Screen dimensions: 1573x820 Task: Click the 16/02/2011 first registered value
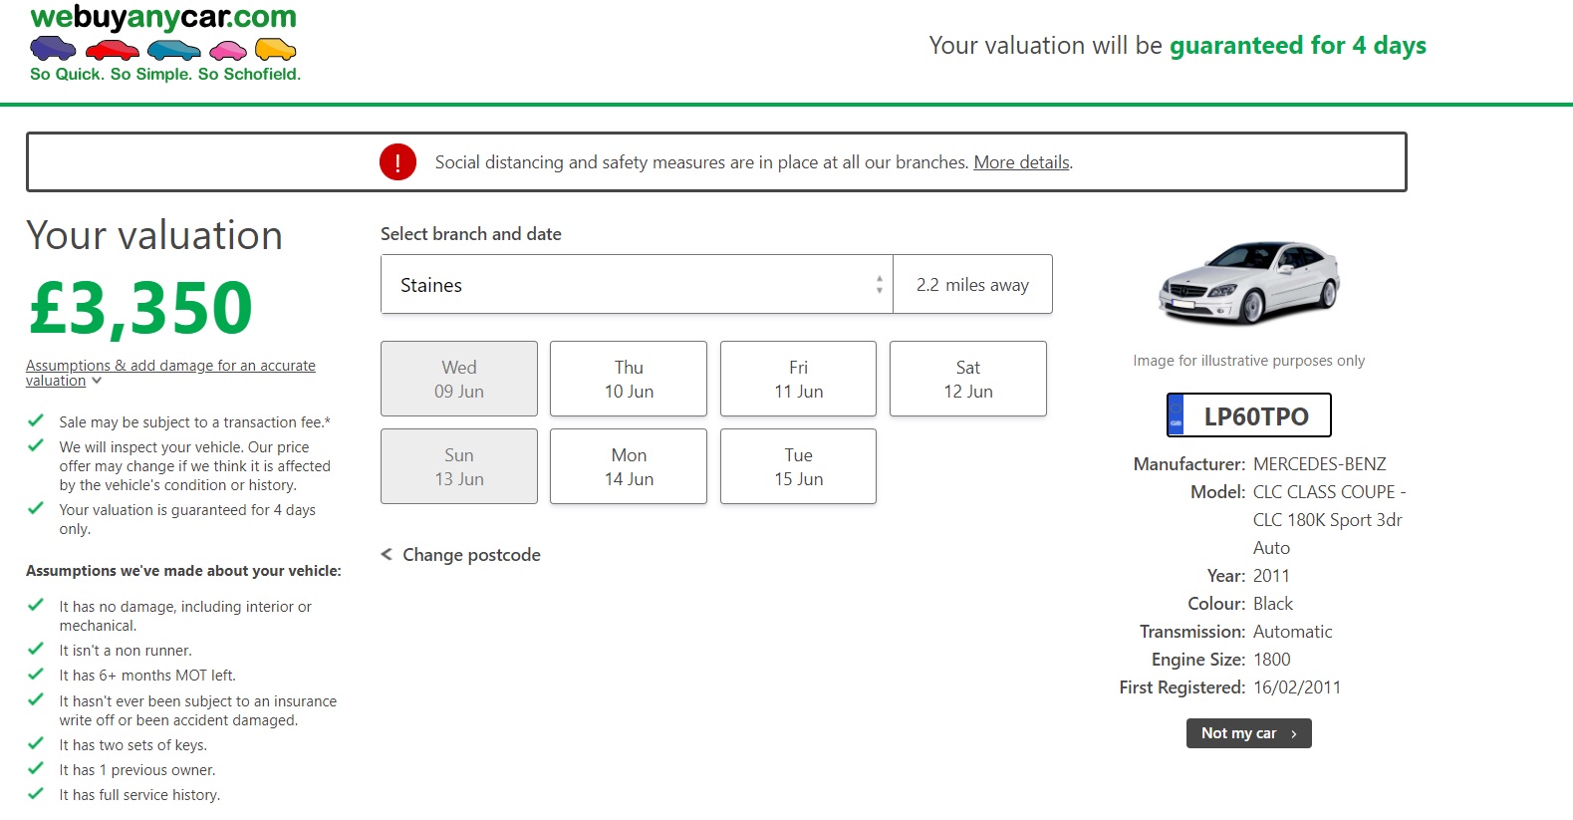(1296, 687)
